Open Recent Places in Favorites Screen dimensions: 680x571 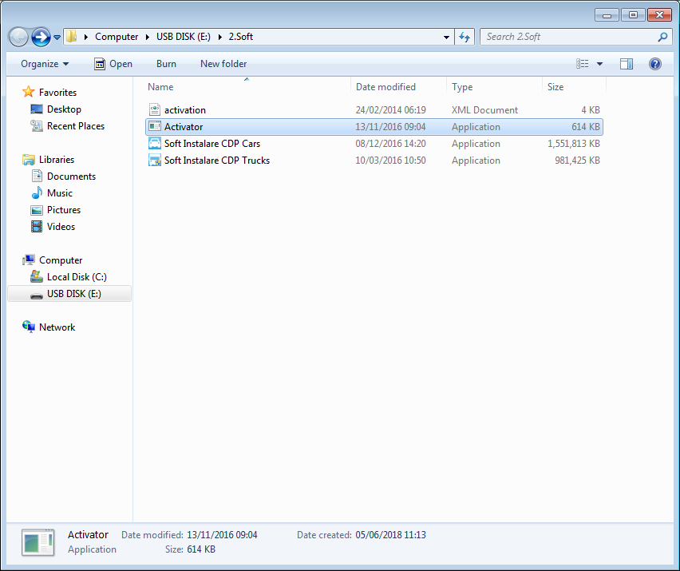click(x=76, y=126)
